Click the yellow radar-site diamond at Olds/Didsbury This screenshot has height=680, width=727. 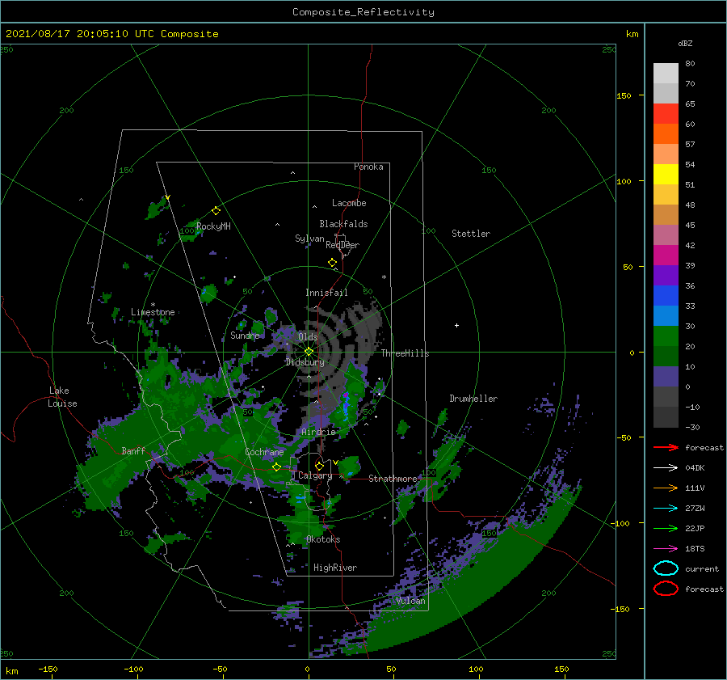click(x=309, y=352)
